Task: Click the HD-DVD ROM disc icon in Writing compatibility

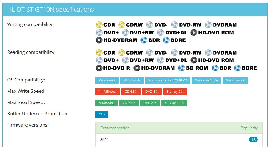Action: (x=194, y=32)
